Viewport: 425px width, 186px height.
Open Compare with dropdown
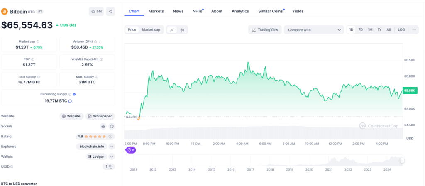tap(314, 30)
